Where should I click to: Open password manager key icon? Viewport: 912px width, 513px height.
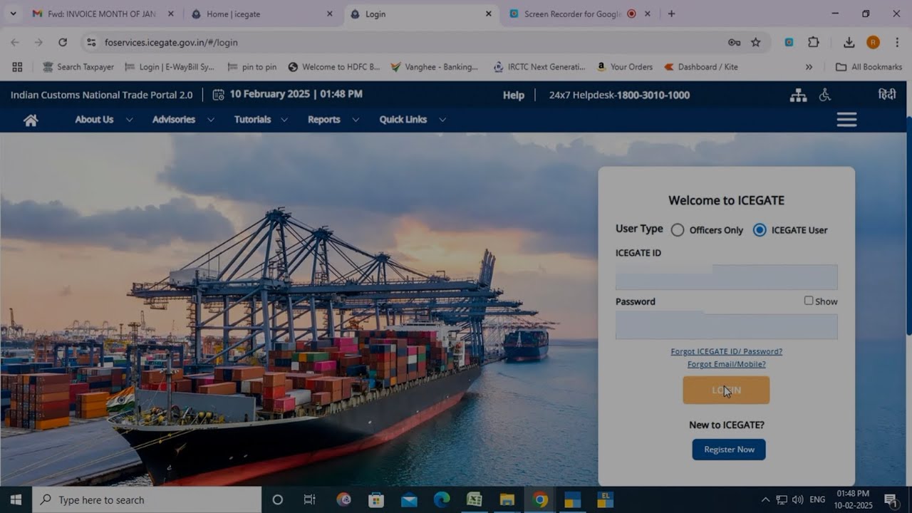pos(734,42)
